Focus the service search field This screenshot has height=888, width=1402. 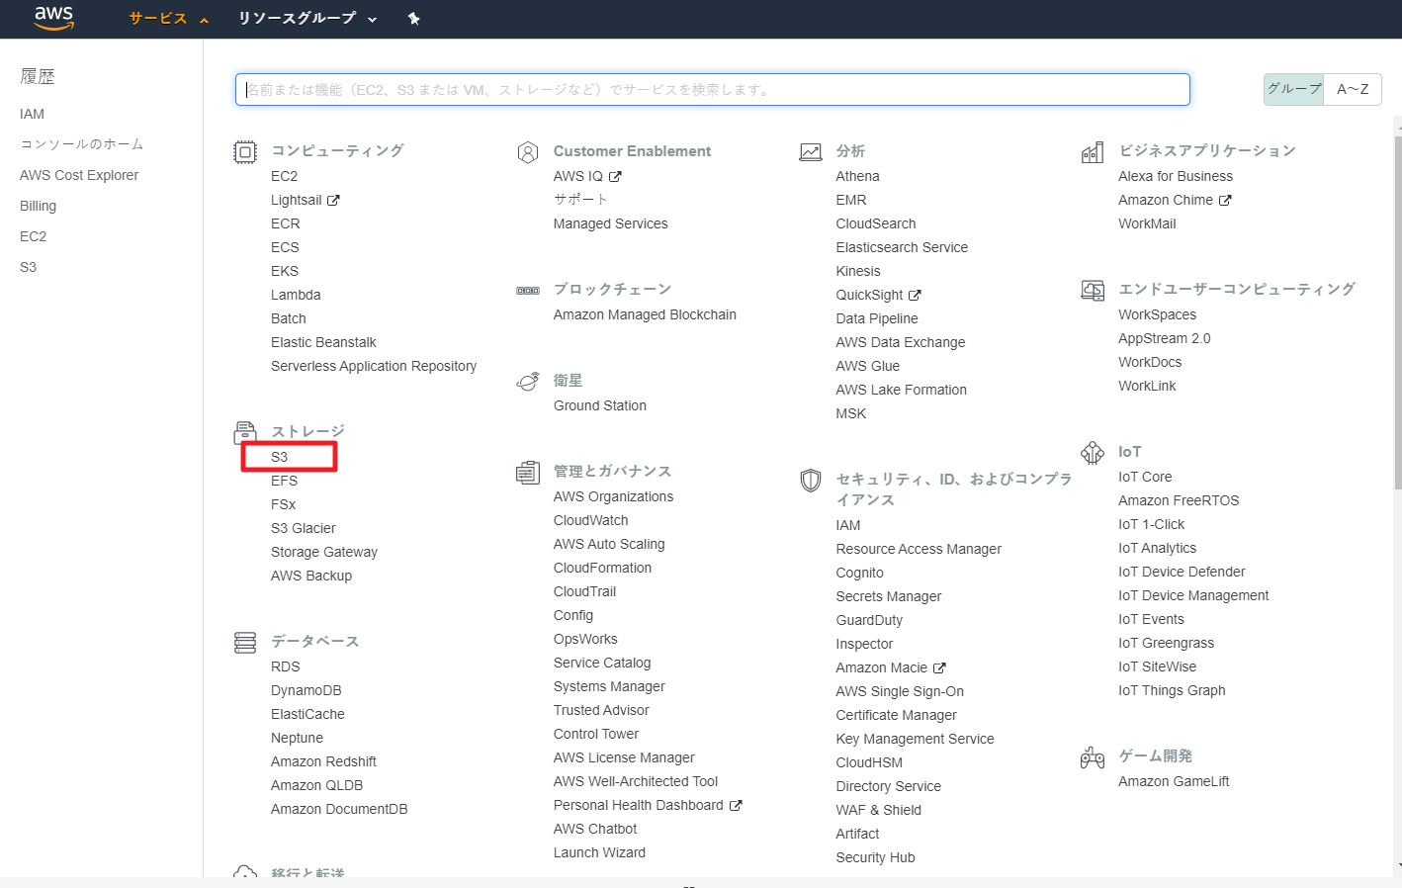pyautogui.click(x=712, y=89)
